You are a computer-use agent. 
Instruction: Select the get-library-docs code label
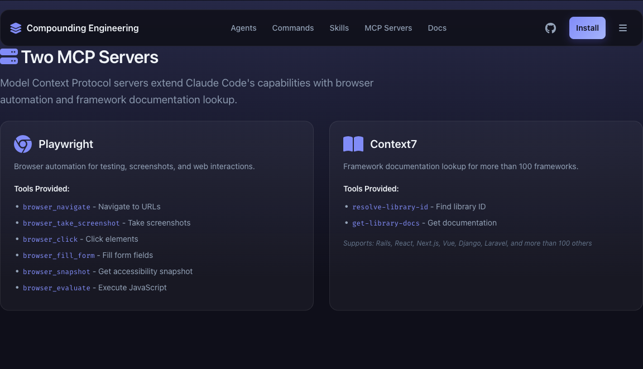[386, 223]
